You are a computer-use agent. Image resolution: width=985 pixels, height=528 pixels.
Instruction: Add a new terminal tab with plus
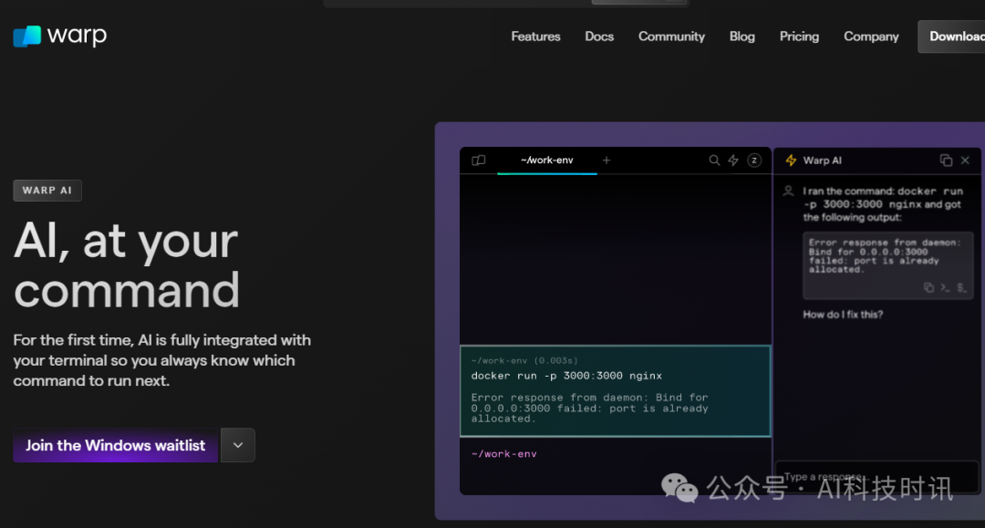607,160
